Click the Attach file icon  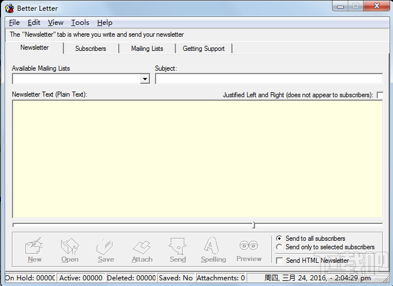[x=142, y=247]
